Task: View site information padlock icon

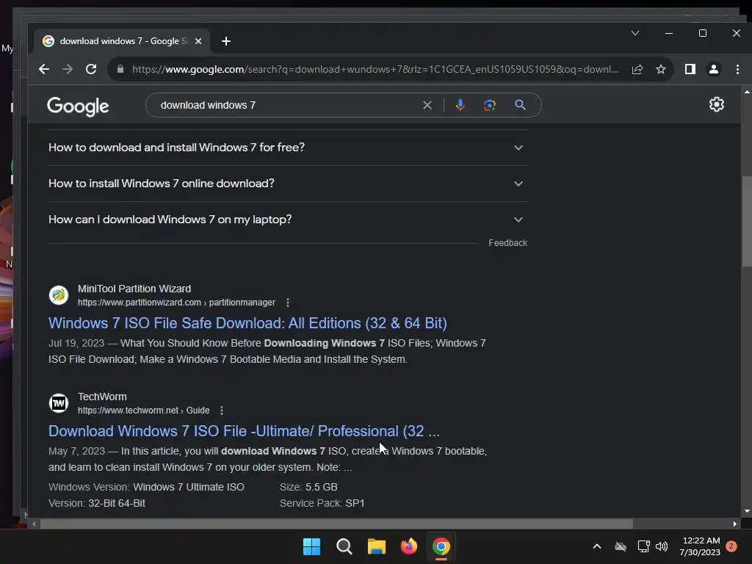Action: tap(120, 69)
